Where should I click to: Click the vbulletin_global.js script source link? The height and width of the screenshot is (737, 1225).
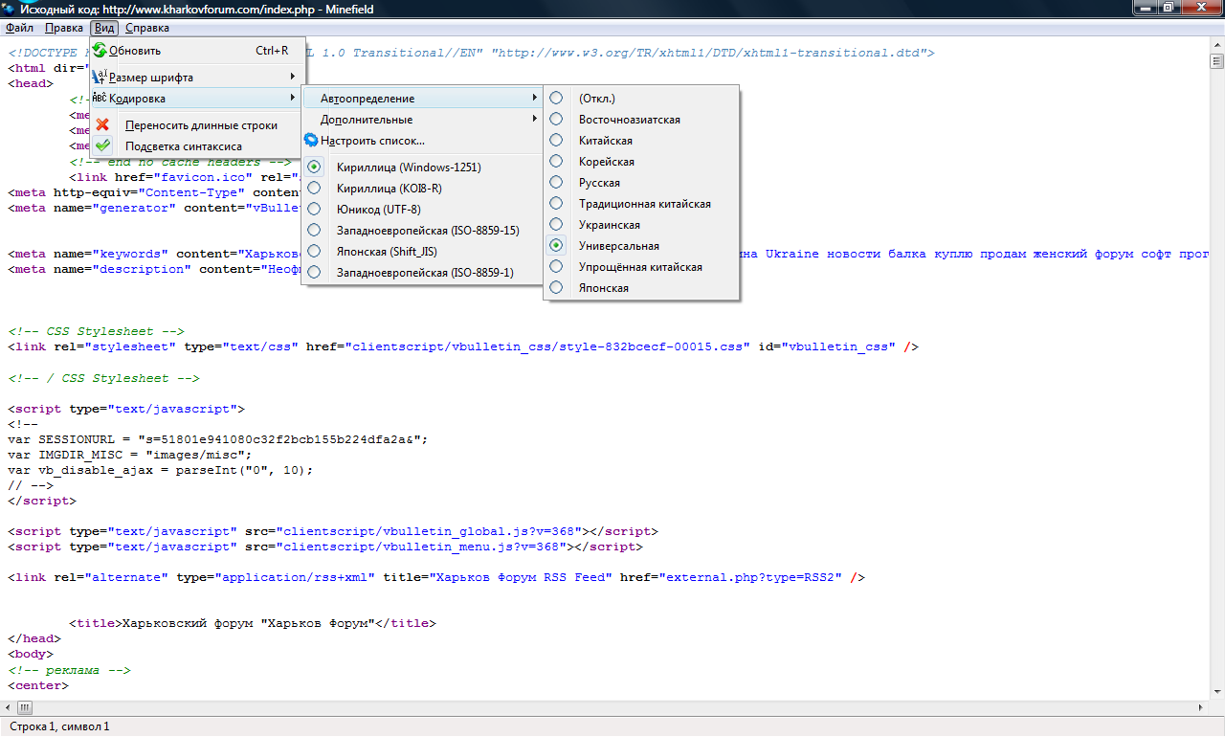click(x=431, y=531)
